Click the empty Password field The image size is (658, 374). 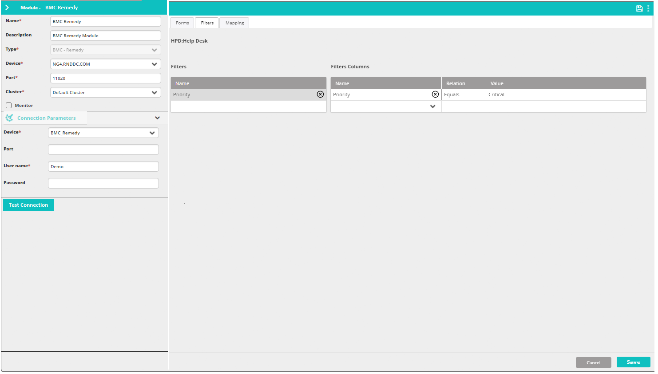[x=103, y=184]
